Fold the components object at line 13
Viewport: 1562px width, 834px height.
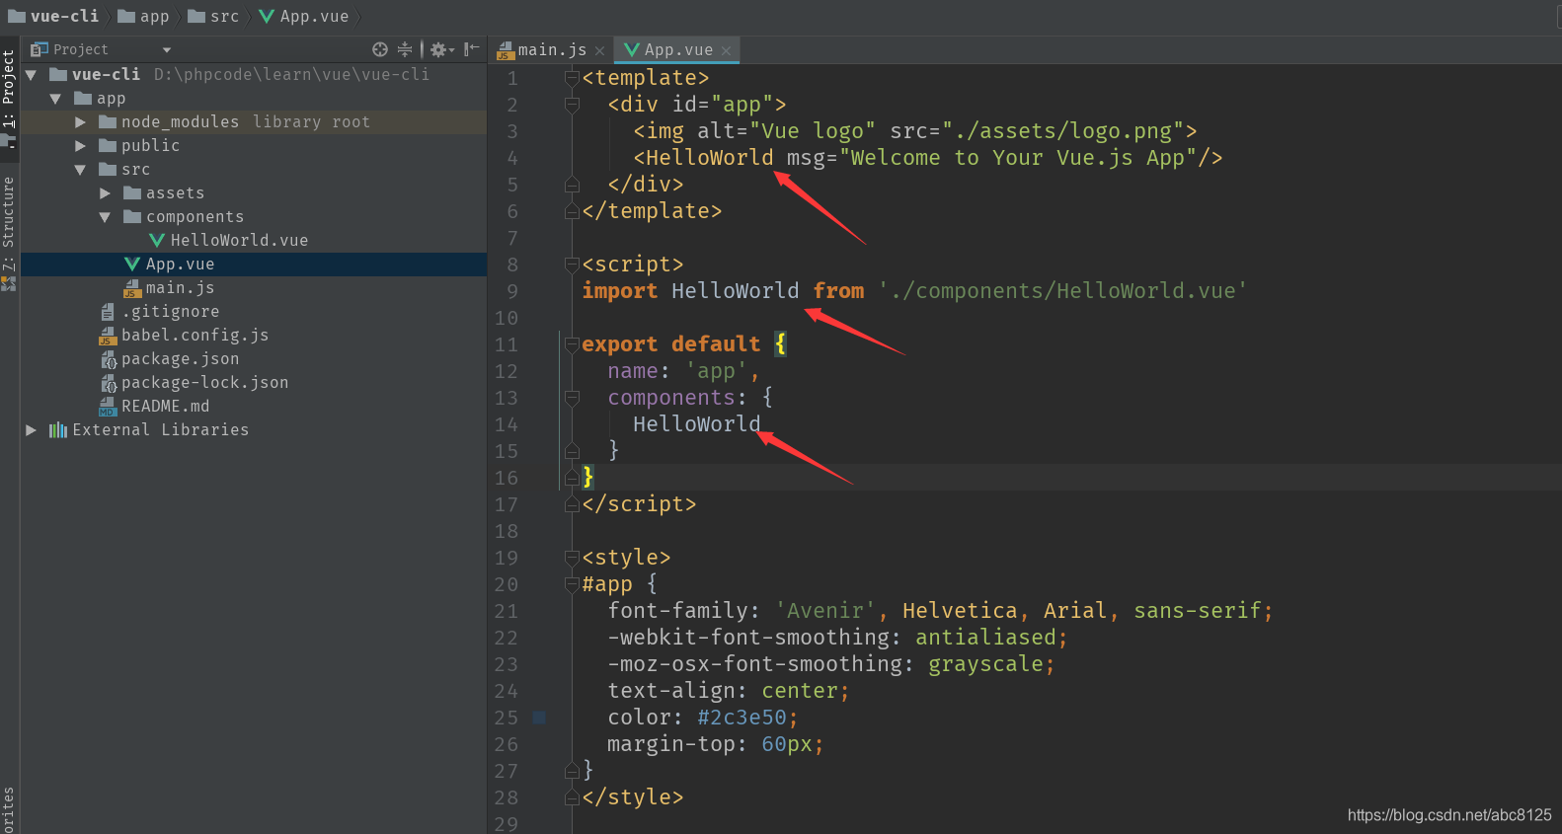pos(572,397)
